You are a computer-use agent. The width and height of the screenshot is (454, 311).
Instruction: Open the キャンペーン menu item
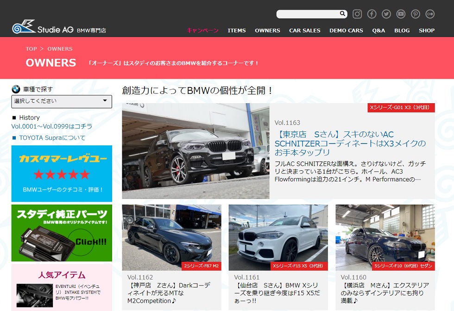click(x=202, y=31)
